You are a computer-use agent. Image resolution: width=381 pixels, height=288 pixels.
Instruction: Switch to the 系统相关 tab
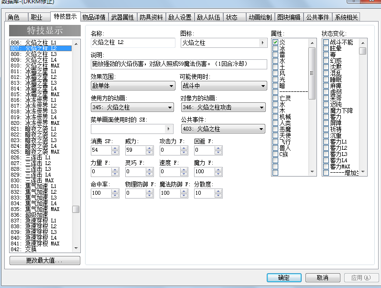pos(346,17)
